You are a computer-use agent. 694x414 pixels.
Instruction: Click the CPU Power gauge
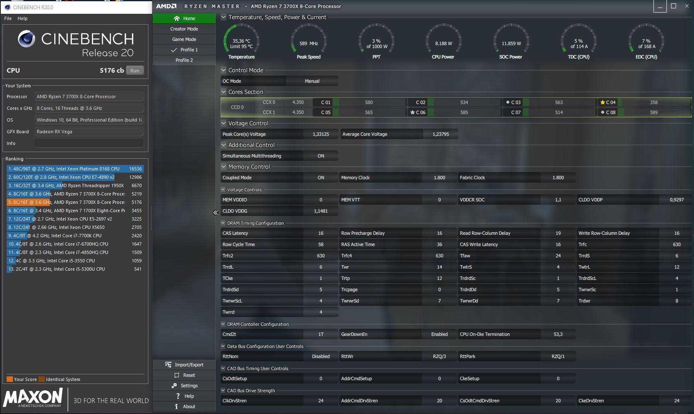tap(444, 41)
